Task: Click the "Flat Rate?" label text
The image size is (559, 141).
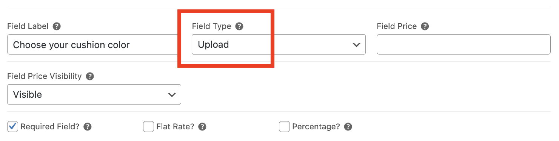Action: tap(175, 127)
